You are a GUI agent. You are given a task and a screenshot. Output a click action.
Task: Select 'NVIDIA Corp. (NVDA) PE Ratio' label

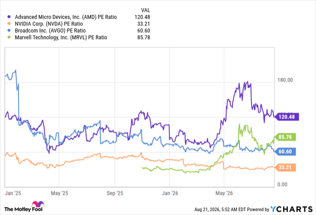pos(49,24)
